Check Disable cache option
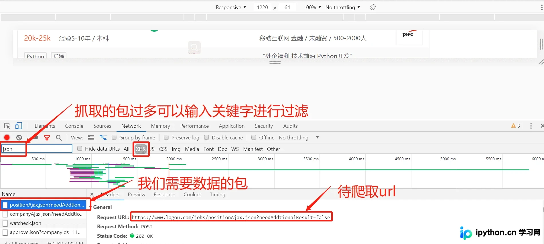Image resolution: width=544 pixels, height=244 pixels. pos(206,137)
